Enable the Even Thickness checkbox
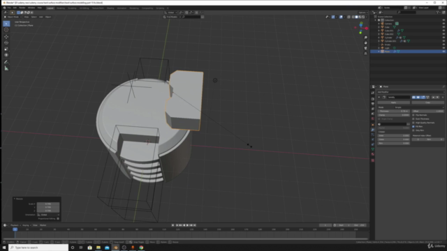The image size is (447, 251). click(x=413, y=119)
